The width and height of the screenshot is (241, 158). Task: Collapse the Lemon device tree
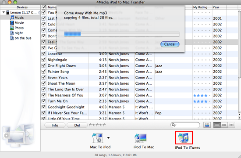pyautogui.click(x=4, y=12)
